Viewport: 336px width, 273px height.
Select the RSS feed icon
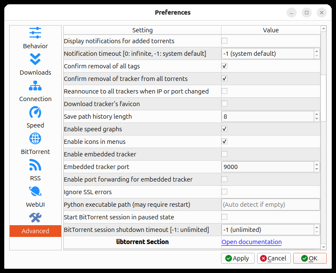point(35,165)
